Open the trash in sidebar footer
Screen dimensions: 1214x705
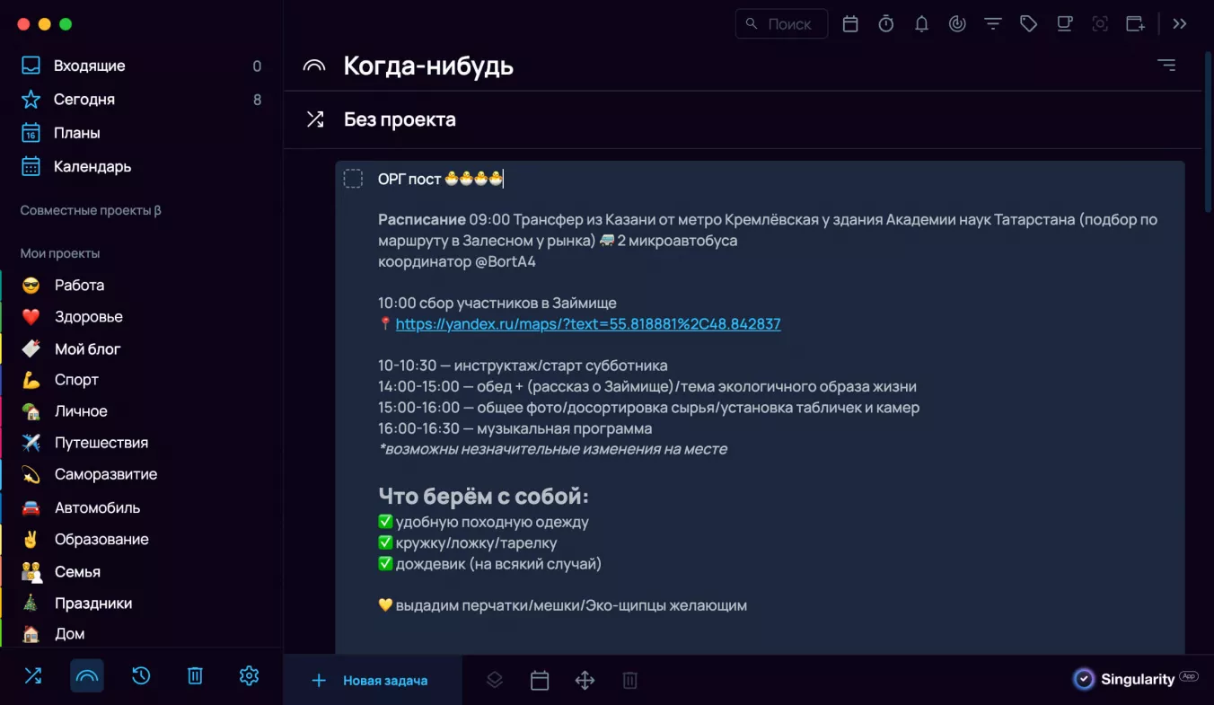point(195,676)
